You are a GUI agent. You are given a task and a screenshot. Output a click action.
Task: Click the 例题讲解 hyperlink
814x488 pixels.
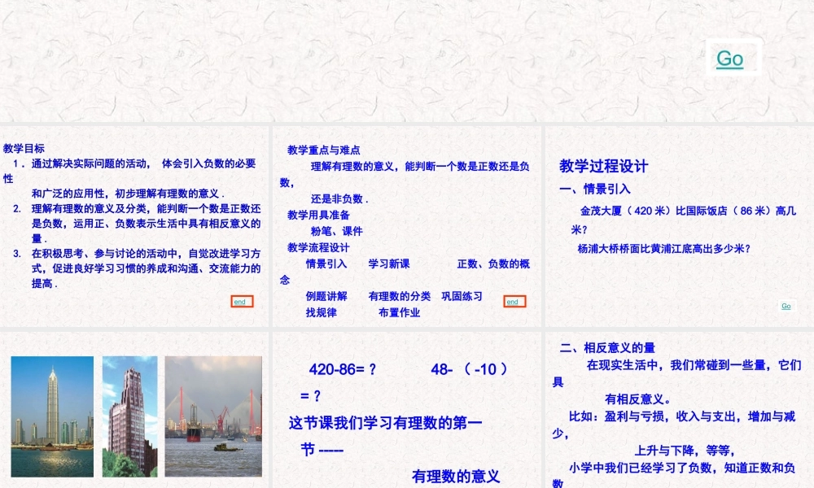coord(329,296)
